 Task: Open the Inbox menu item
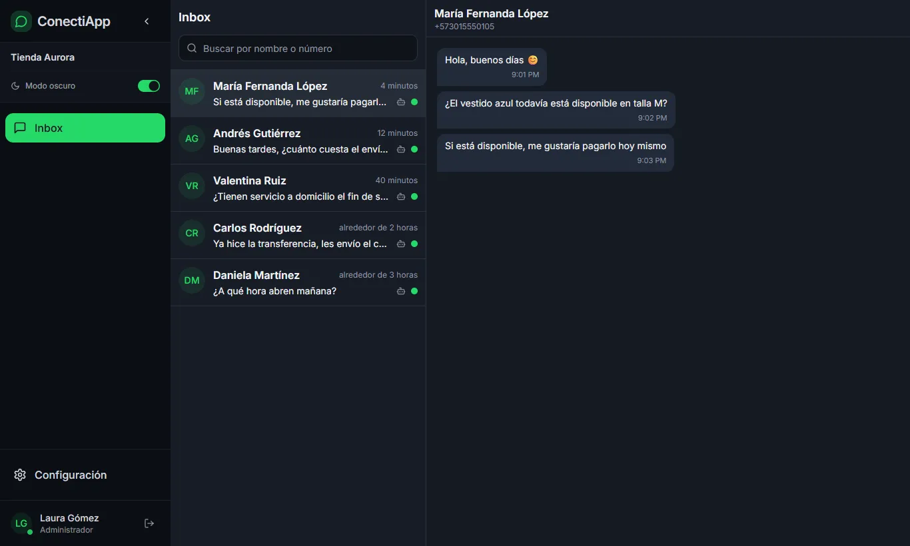pyautogui.click(x=85, y=128)
